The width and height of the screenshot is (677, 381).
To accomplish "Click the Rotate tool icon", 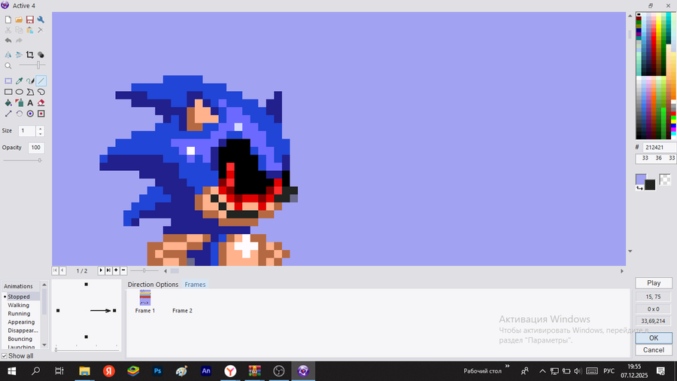I will (x=19, y=114).
